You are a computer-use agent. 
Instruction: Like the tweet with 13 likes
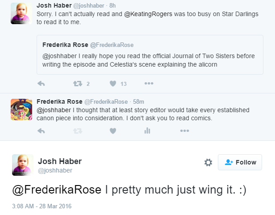pos(113,84)
